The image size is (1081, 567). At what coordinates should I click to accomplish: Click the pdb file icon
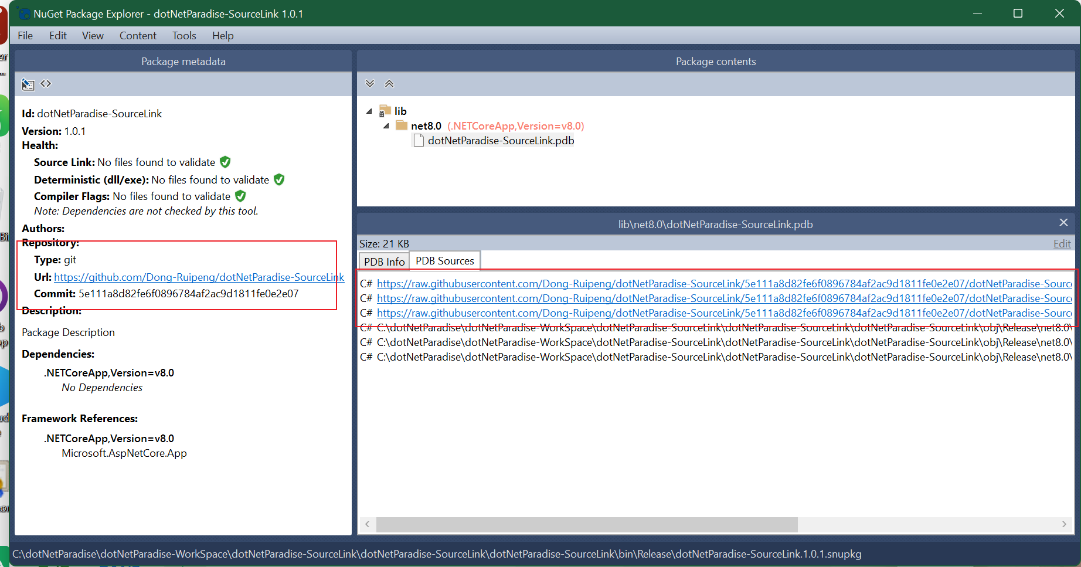coord(419,141)
